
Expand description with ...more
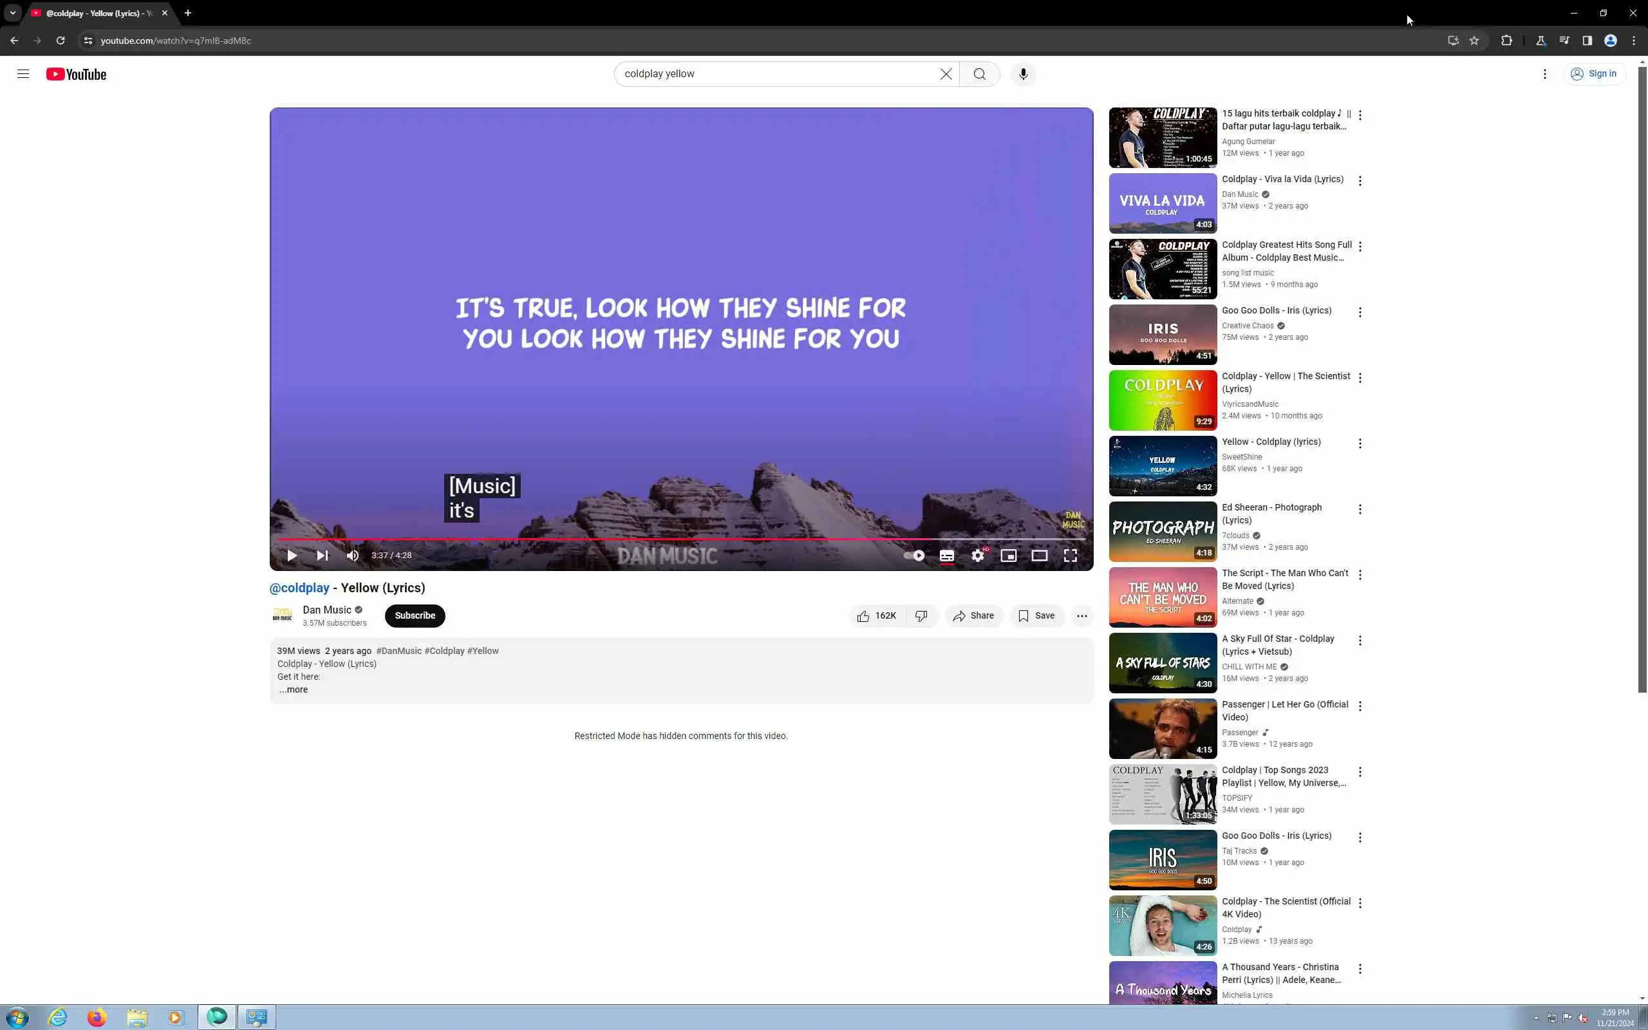294,689
